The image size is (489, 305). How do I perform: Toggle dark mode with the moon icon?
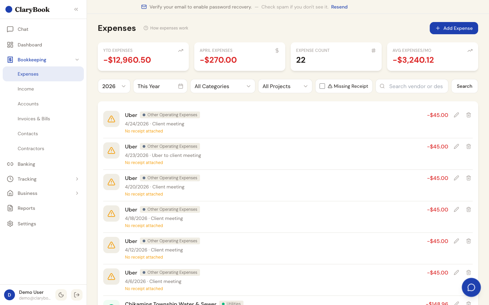(61, 295)
